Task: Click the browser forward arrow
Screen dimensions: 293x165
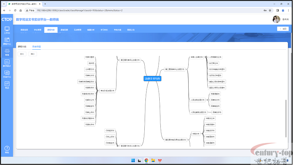Action: click(x=10, y=11)
